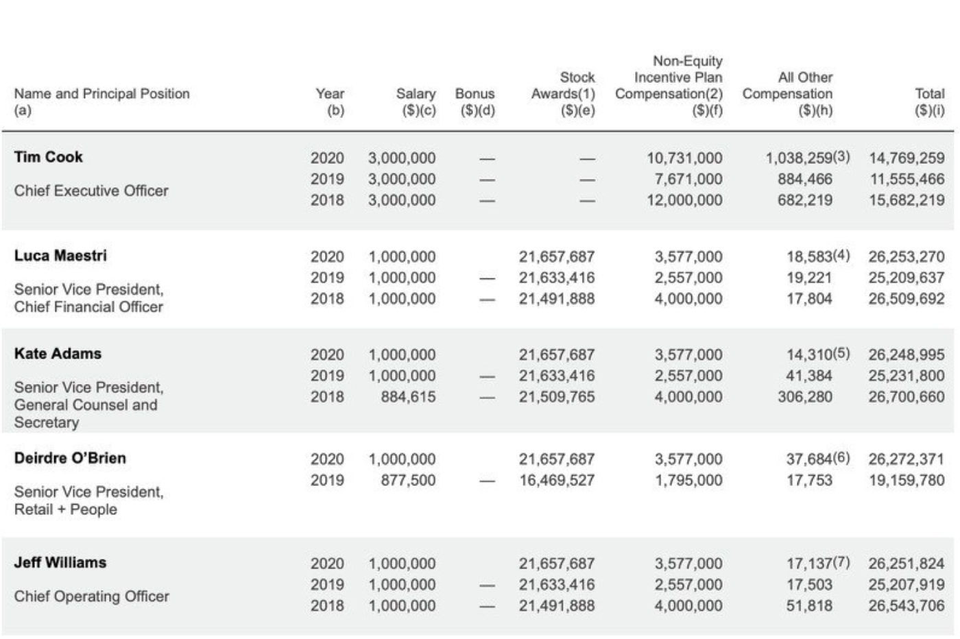Click the total 26,509,692
The width and height of the screenshot is (960, 639).
[907, 299]
